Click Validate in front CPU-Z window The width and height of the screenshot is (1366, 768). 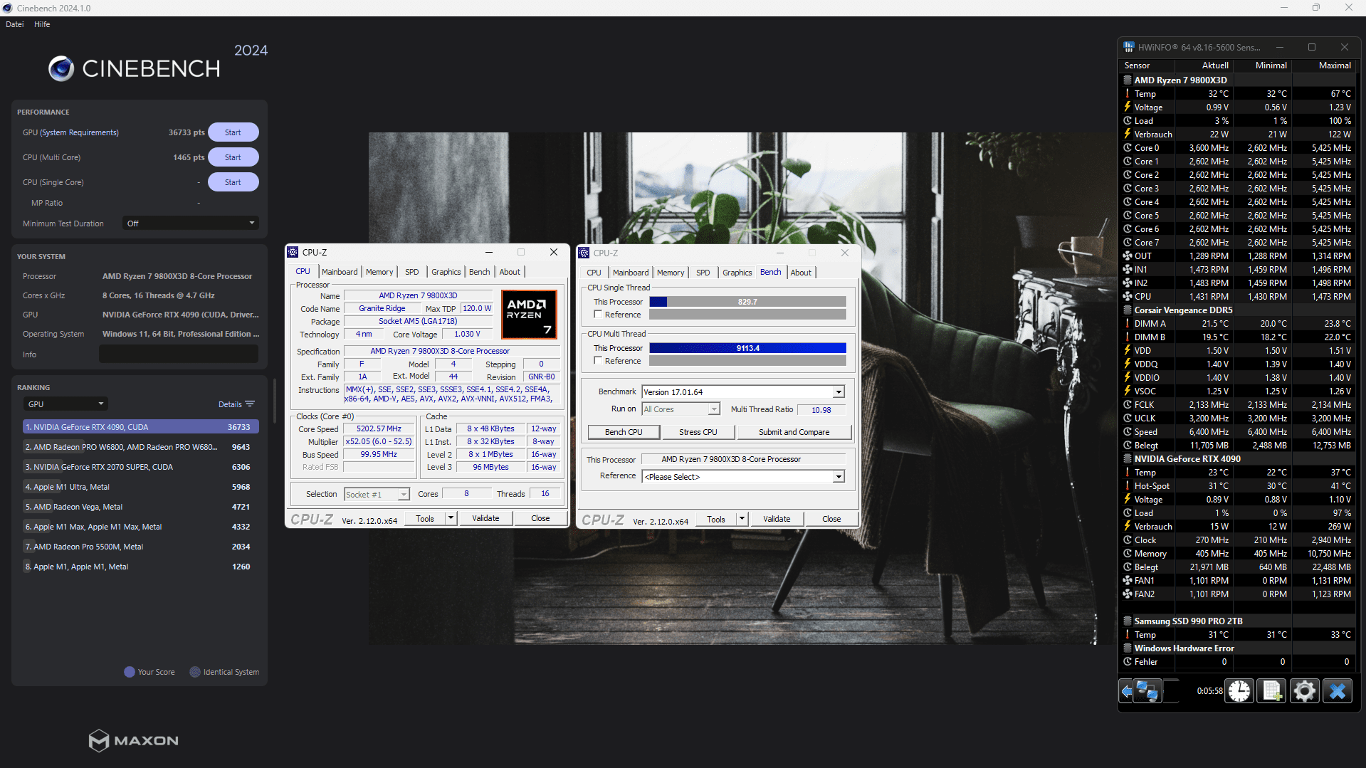tap(485, 517)
